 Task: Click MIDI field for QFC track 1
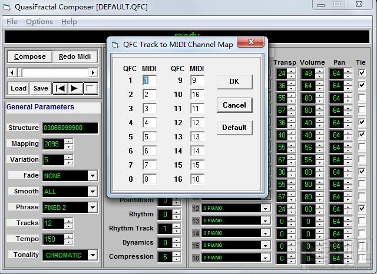click(149, 81)
